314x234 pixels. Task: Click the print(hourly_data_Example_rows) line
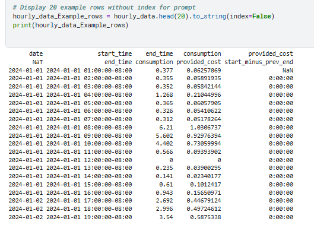[71, 26]
